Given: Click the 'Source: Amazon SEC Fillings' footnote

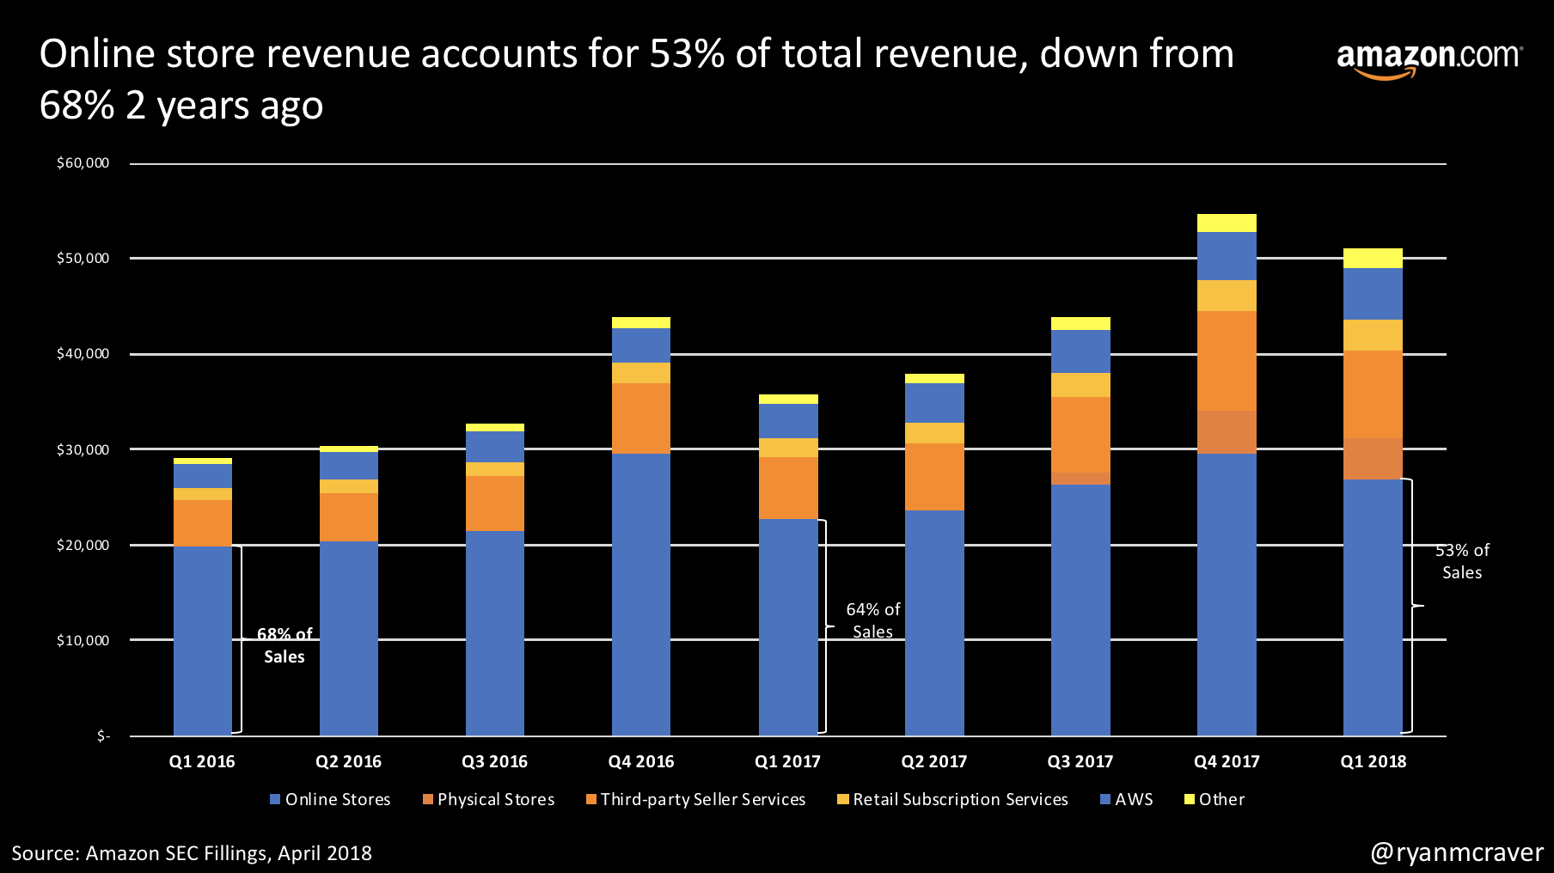Looking at the screenshot, I should tap(192, 853).
